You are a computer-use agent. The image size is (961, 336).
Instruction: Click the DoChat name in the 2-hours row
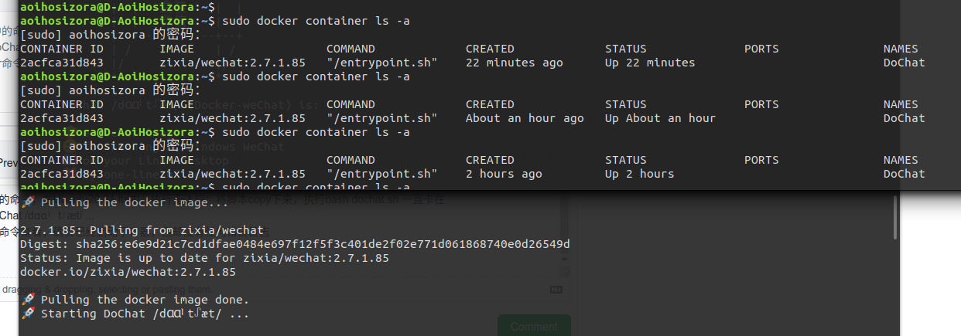[x=904, y=174]
